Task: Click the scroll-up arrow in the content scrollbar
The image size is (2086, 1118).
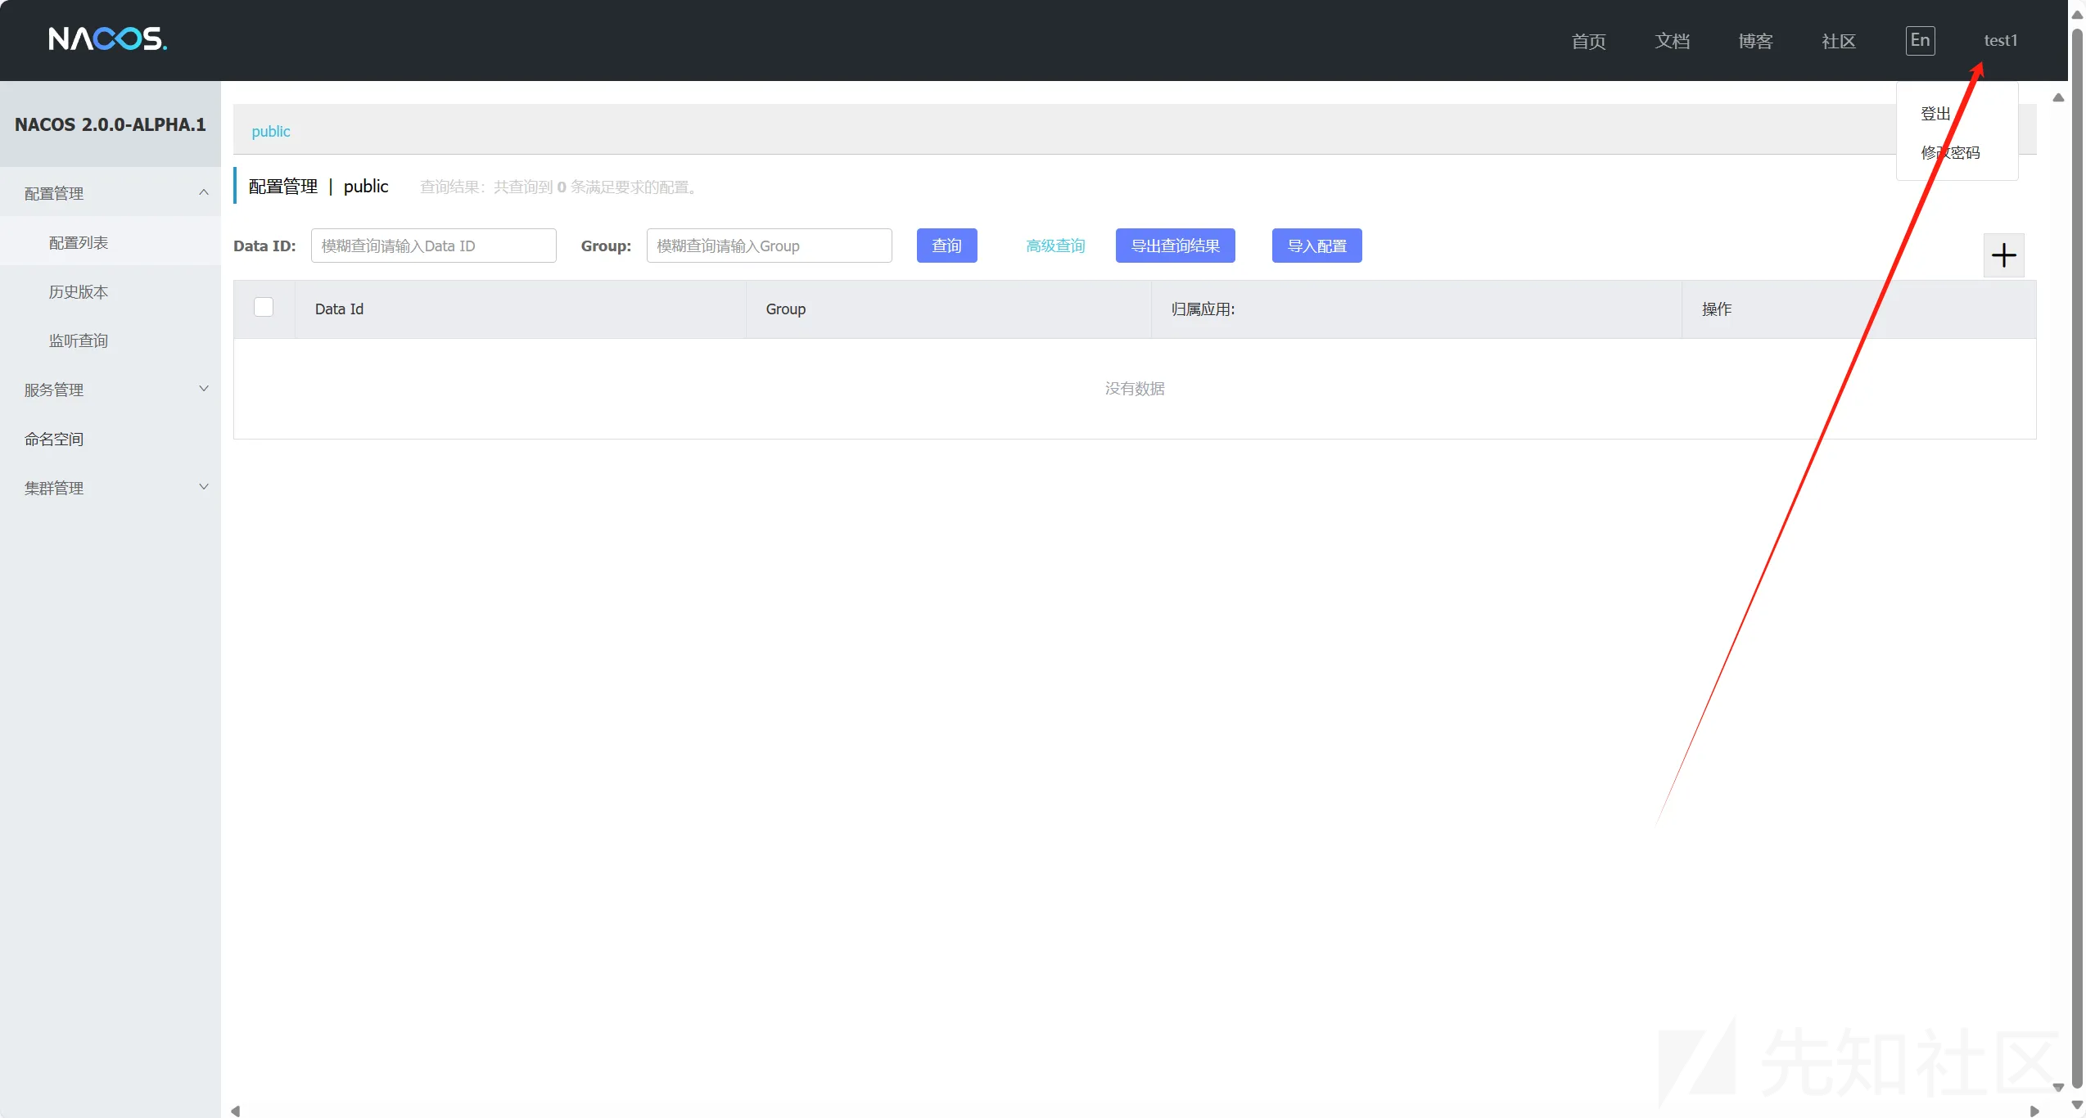Action: coord(2057,97)
